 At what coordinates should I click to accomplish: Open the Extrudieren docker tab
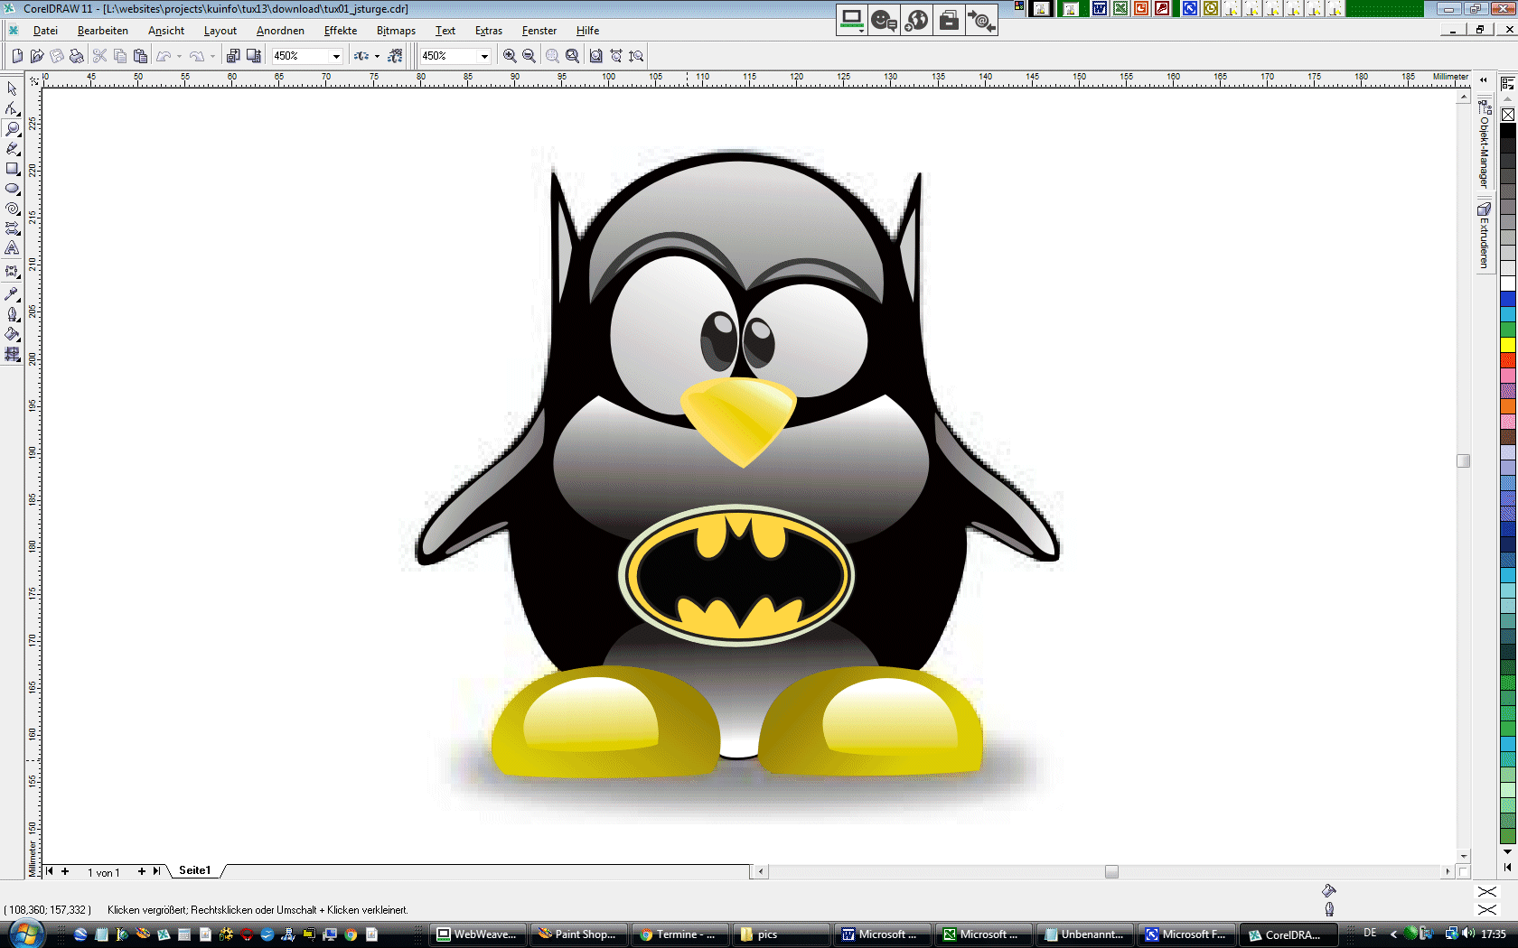tap(1484, 236)
